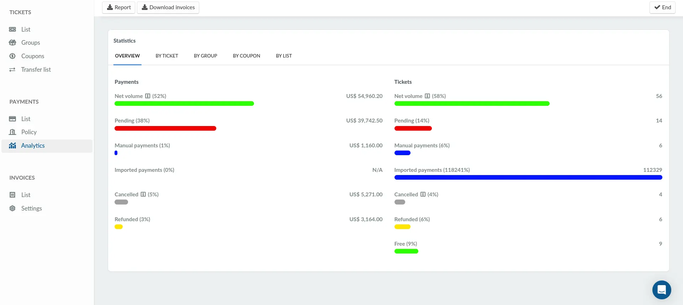This screenshot has height=305, width=683.
Task: Click the Refunded (3%) payments label
Action: tap(132, 219)
